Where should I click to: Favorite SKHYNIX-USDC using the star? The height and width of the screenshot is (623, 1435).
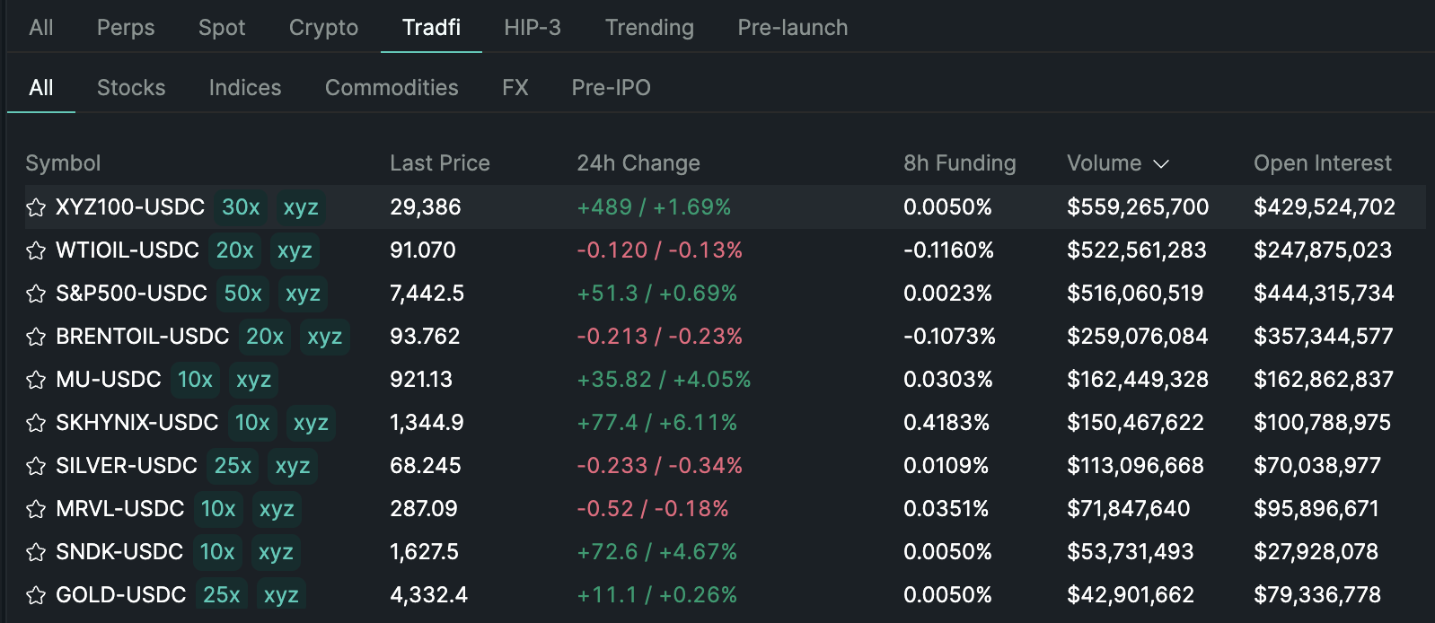[36, 423]
